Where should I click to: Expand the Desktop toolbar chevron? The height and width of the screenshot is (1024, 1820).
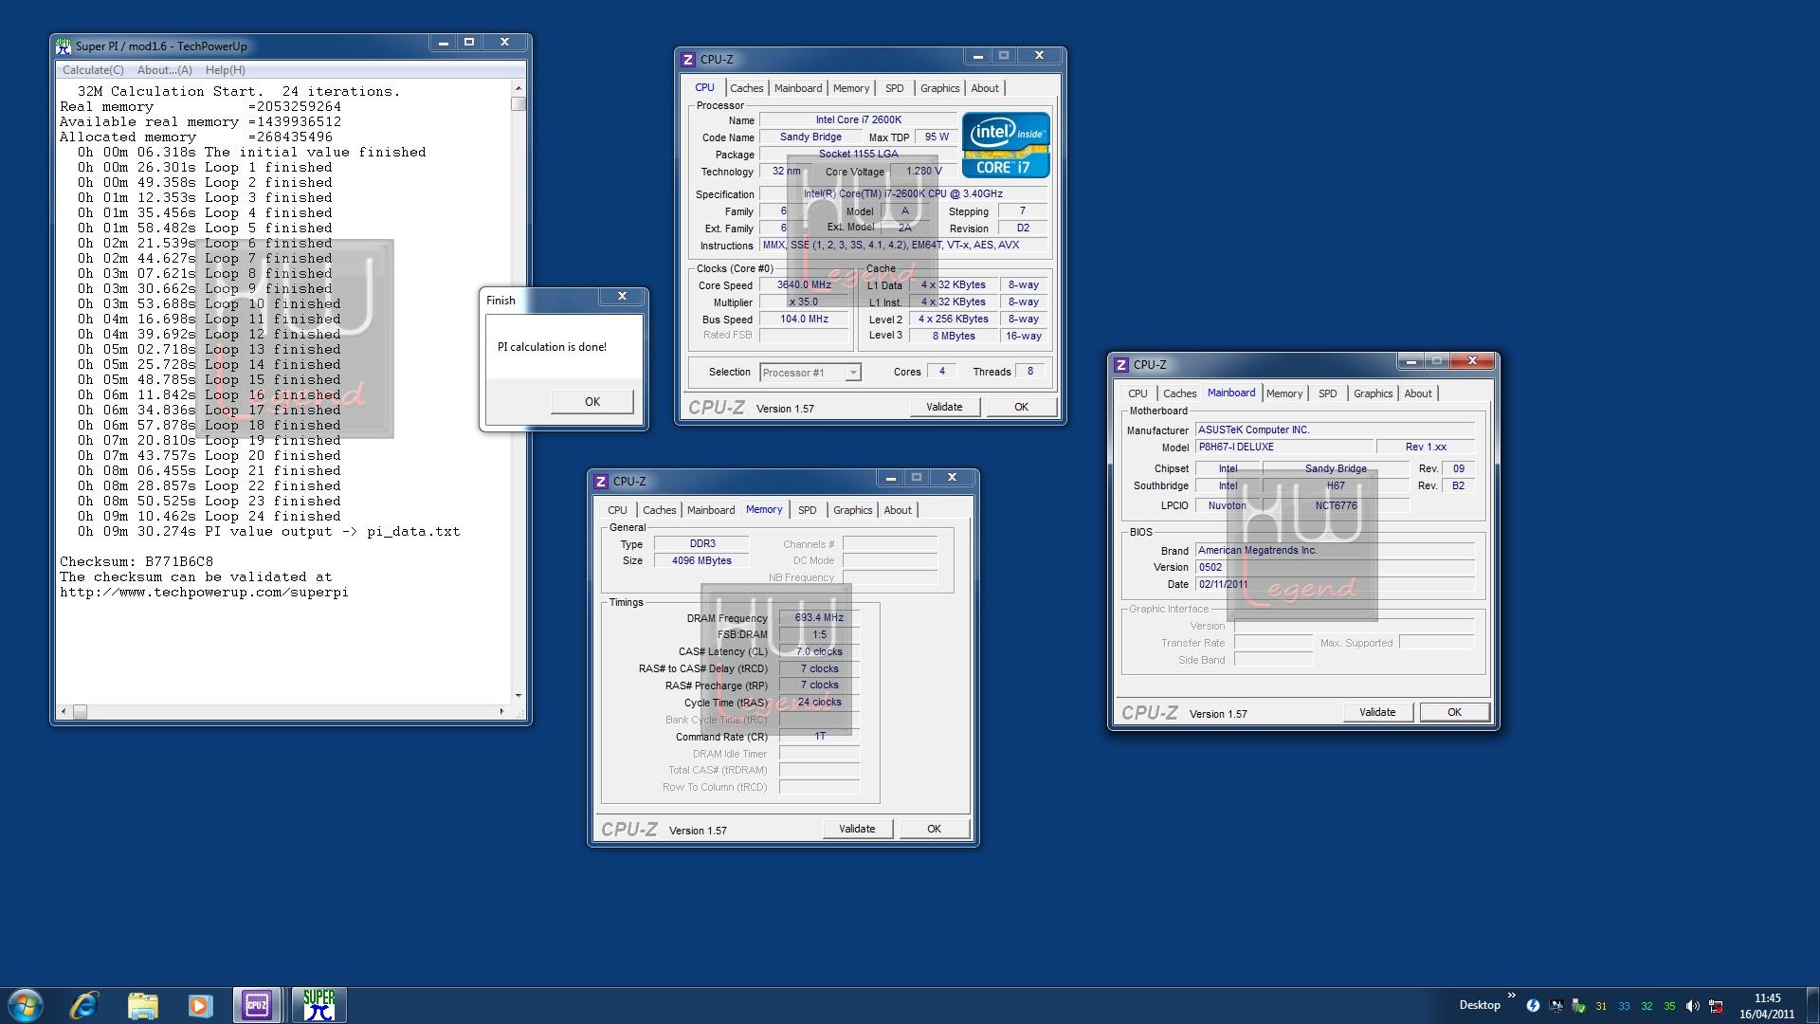tap(1511, 996)
